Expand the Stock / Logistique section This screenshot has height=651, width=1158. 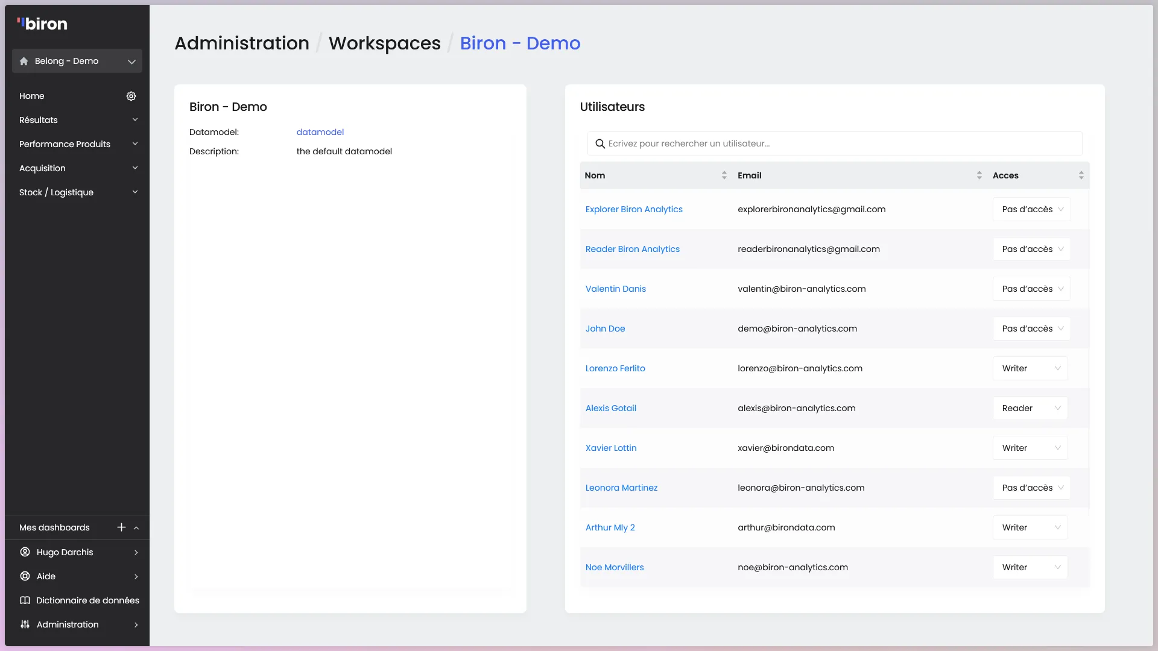click(x=135, y=192)
